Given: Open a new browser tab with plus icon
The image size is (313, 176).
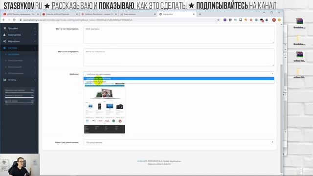Looking at the screenshot, I should 200,14.
